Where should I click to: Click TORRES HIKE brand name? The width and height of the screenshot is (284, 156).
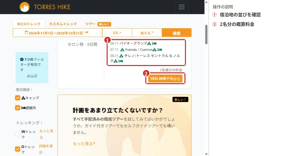[52, 7]
